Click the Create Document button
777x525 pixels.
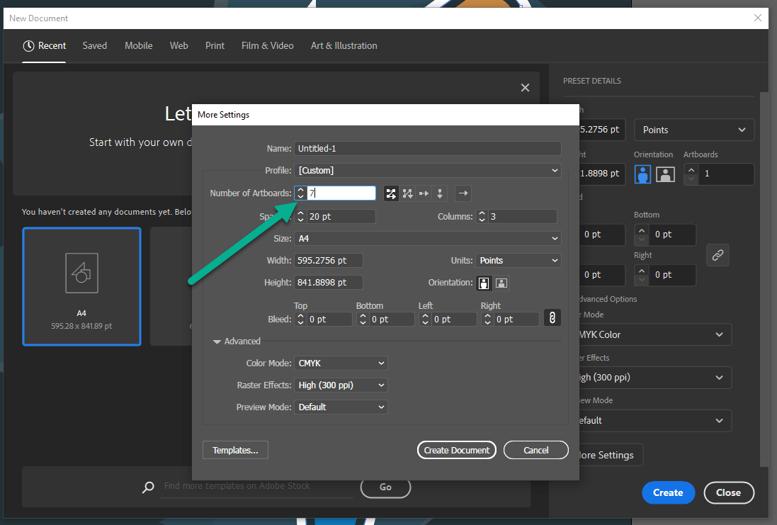[456, 450]
